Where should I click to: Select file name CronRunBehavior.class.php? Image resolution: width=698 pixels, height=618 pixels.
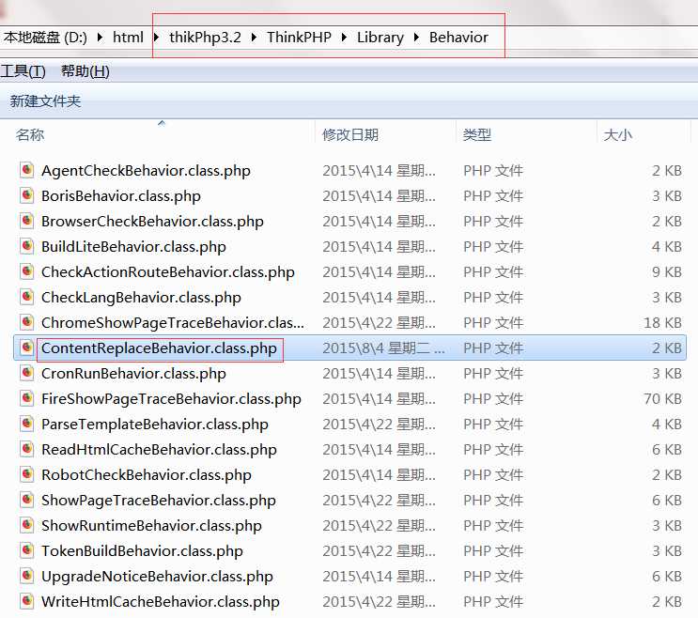point(133,373)
